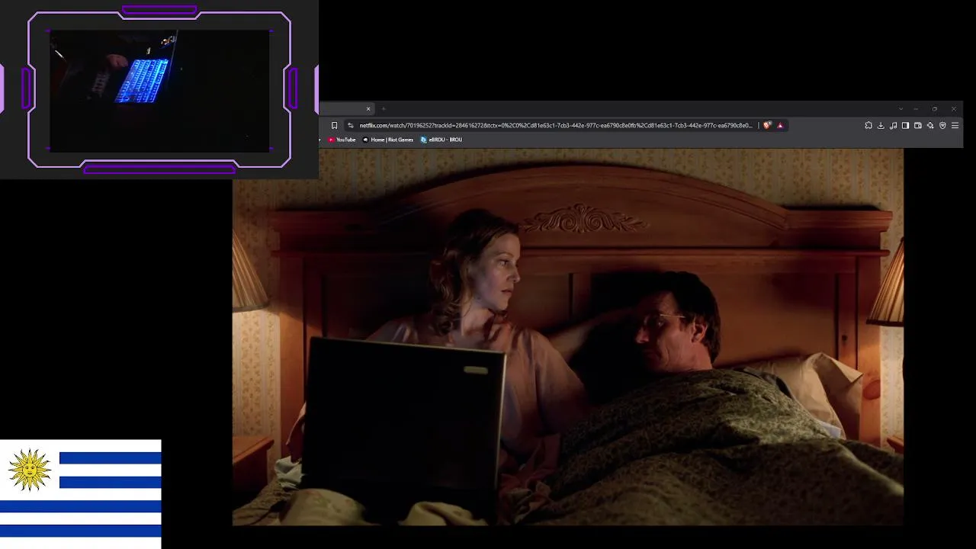The image size is (976, 549).
Task: Toggle the browser sidebar panel
Action: point(905,126)
